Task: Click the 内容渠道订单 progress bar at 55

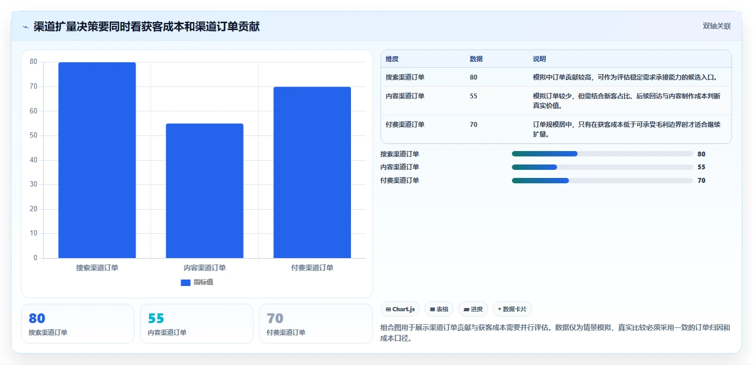Action: (602, 167)
